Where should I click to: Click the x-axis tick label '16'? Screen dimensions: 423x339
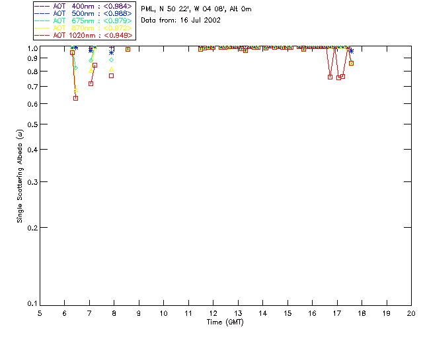(x=312, y=313)
